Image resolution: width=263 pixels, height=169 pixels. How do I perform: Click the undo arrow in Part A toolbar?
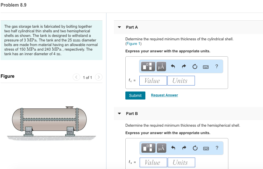172,66
